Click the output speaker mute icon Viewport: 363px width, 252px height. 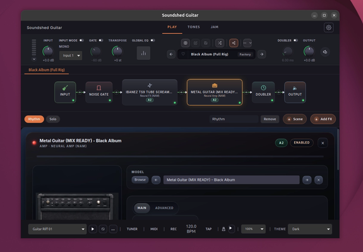[325, 52]
